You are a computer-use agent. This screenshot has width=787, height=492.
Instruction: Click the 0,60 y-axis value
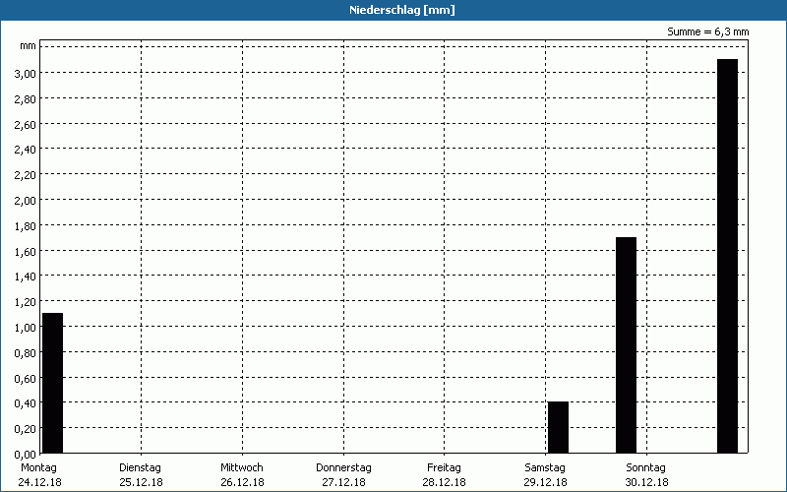click(26, 378)
